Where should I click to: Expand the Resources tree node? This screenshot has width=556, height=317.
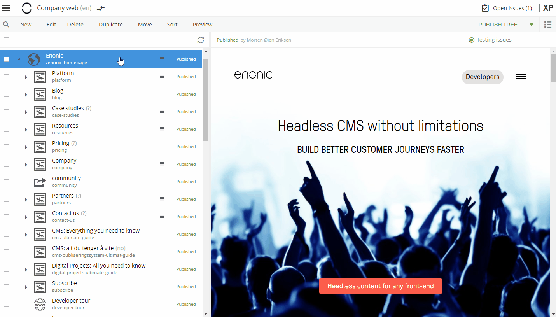click(26, 130)
